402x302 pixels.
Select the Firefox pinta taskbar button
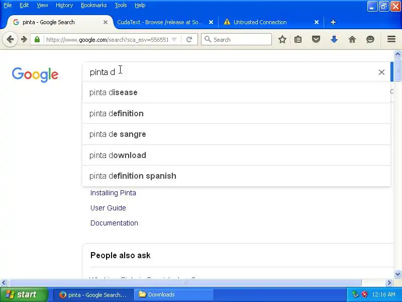click(x=93, y=294)
